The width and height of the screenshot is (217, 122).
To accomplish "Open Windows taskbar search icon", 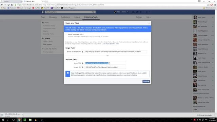I will click(8, 120).
